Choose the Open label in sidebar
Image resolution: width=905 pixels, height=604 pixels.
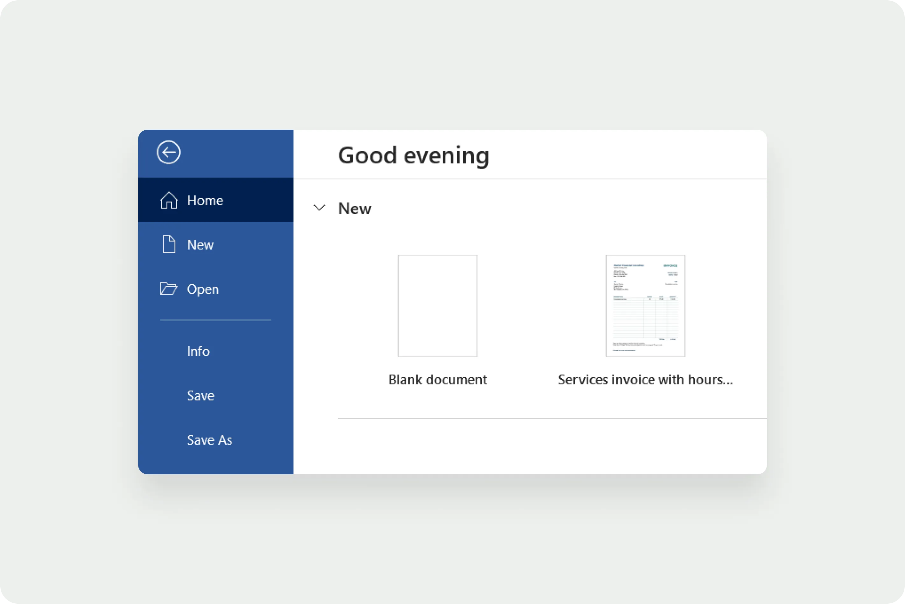click(202, 289)
